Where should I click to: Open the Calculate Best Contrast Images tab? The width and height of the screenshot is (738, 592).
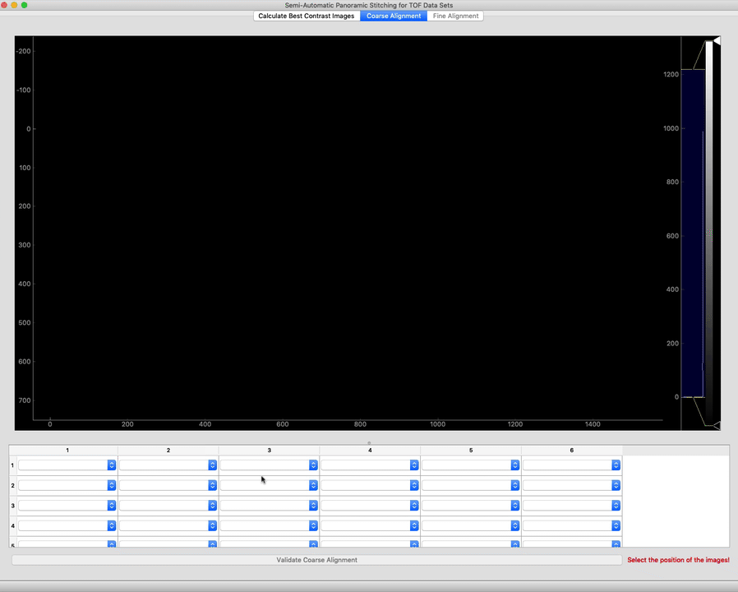(305, 16)
